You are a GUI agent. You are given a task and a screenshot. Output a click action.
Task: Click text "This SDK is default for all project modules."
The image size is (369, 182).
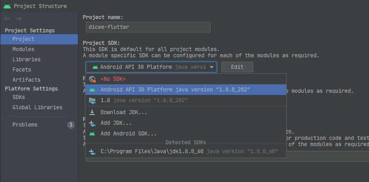(x=151, y=50)
